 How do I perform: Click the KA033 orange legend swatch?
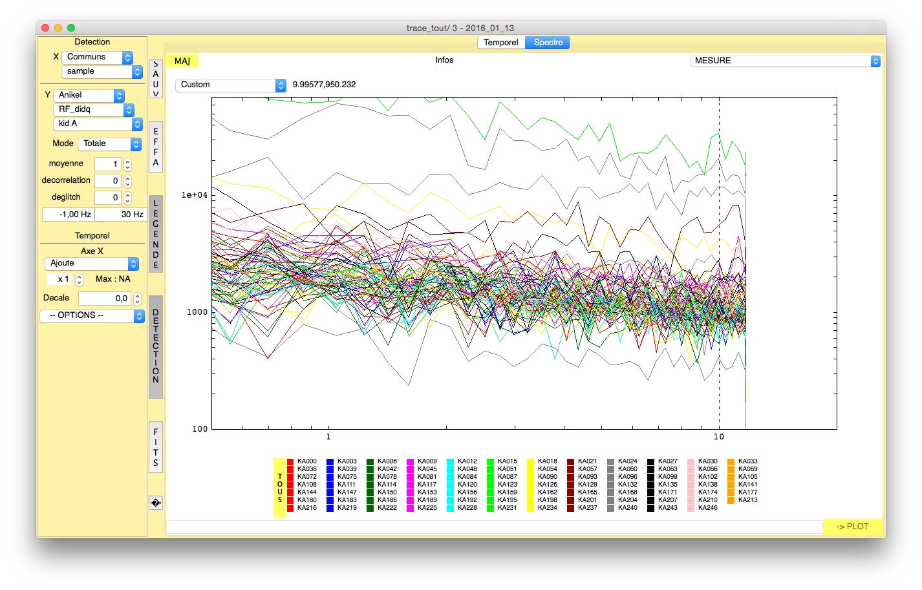point(731,462)
